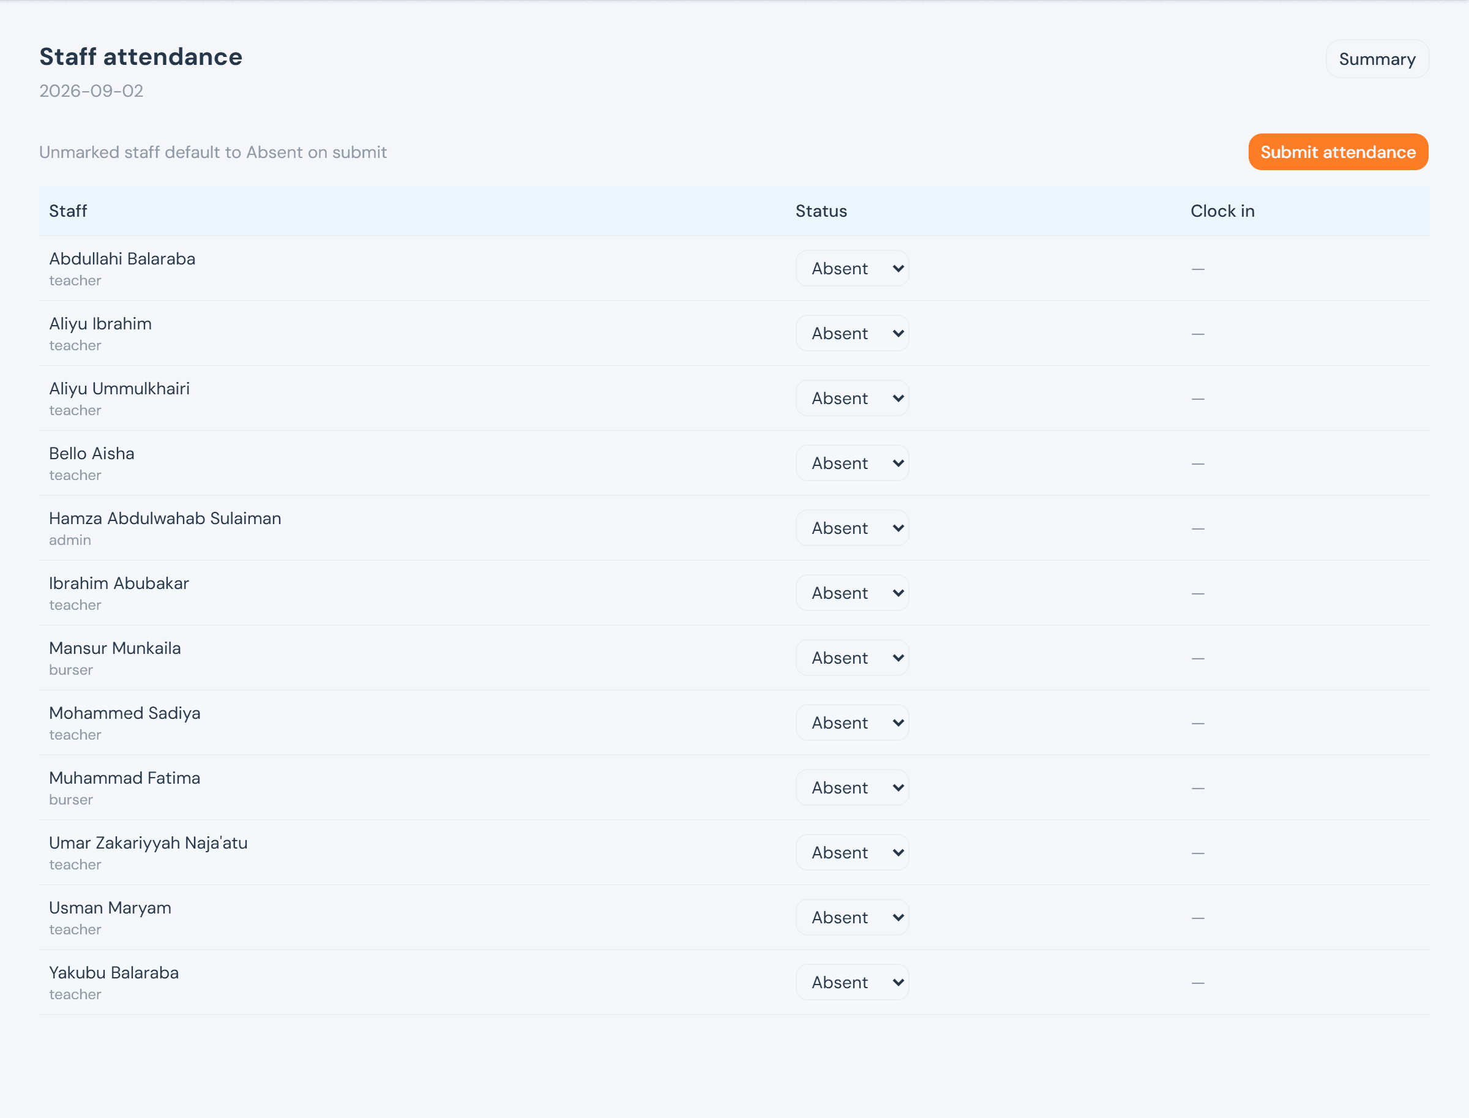
Task: Change Aliyu Ibrahim's attendance status
Action: pos(851,334)
